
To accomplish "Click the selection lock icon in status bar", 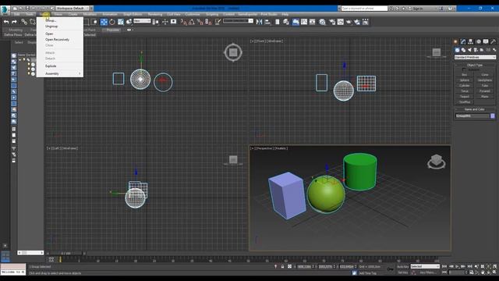I will click(282, 266).
